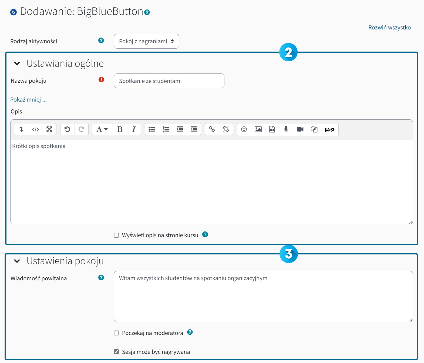Viewport: 424px width, 363px height.
Task: Record audio with the microphone icon
Action: coord(286,129)
